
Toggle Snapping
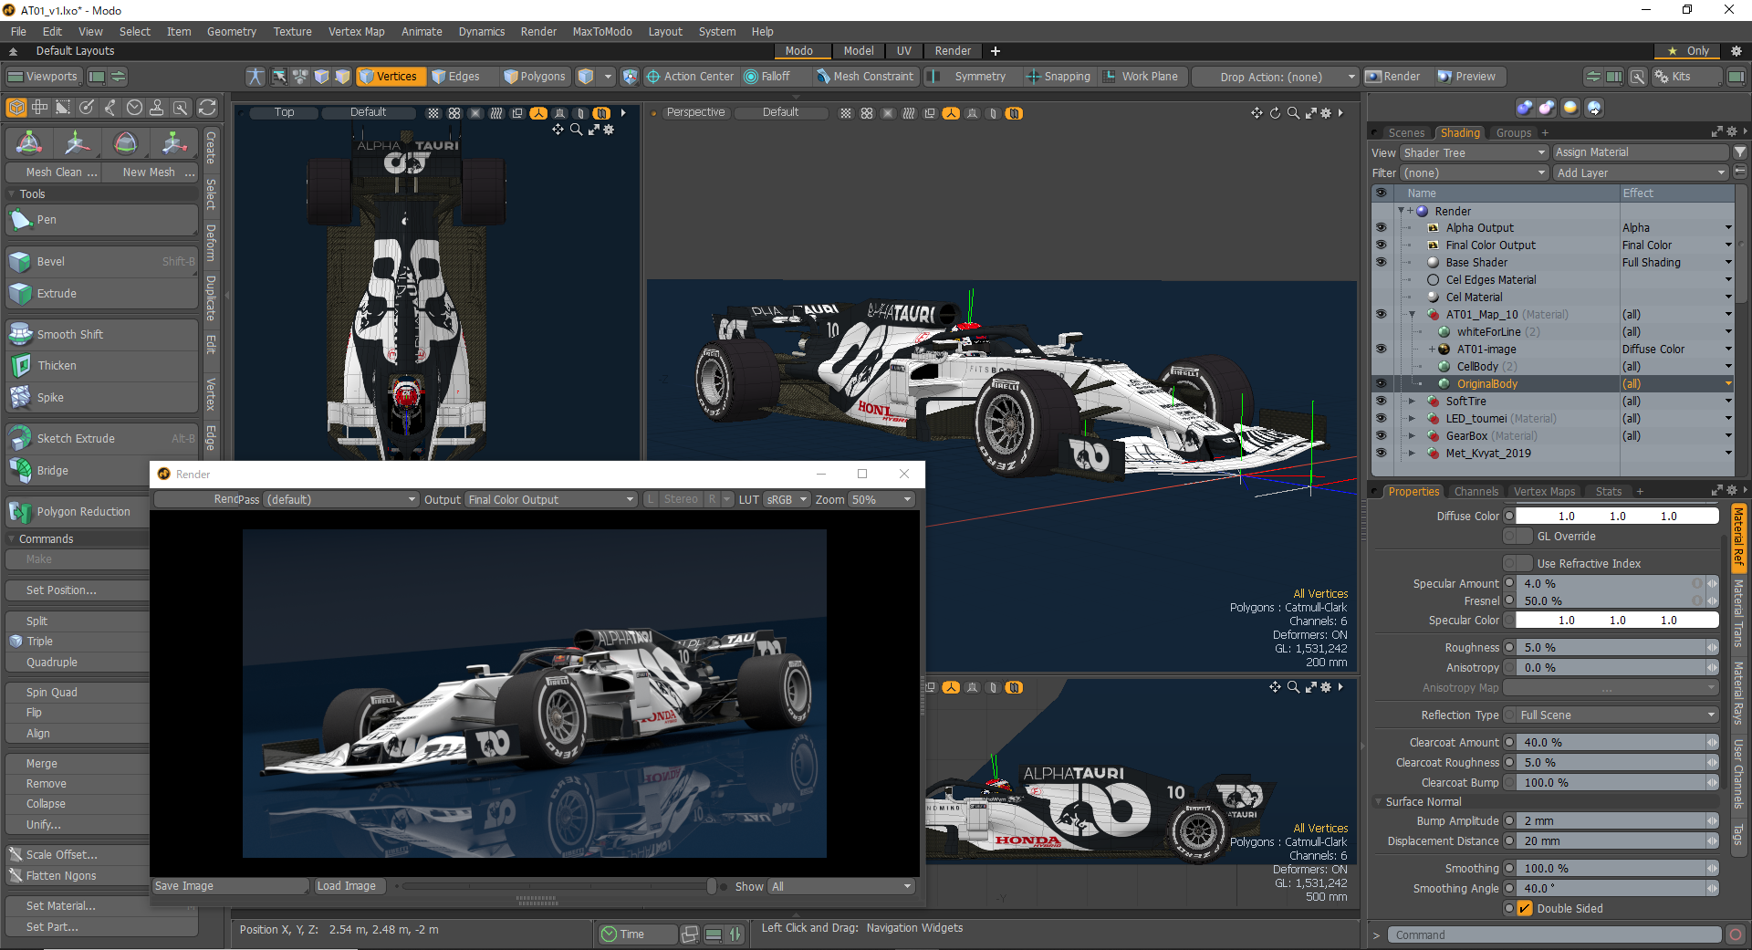click(x=1058, y=77)
